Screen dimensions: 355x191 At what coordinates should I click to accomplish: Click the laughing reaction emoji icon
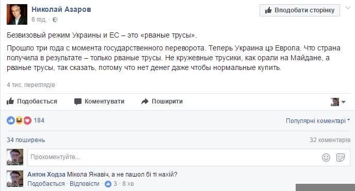(19, 120)
